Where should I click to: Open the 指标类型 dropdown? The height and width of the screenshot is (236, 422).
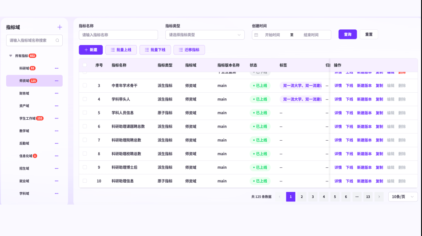[205, 35]
